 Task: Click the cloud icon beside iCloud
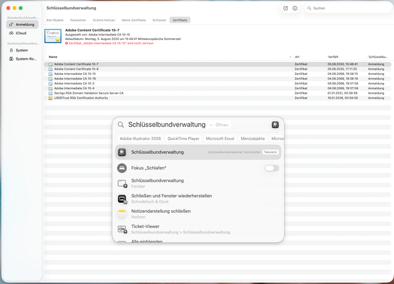click(11, 33)
